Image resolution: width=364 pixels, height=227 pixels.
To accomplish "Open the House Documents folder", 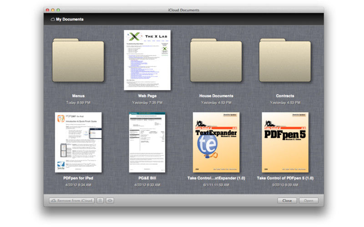I will (x=216, y=60).
